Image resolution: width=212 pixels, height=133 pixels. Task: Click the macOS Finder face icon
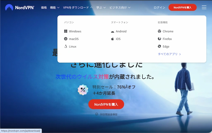tap(65, 39)
